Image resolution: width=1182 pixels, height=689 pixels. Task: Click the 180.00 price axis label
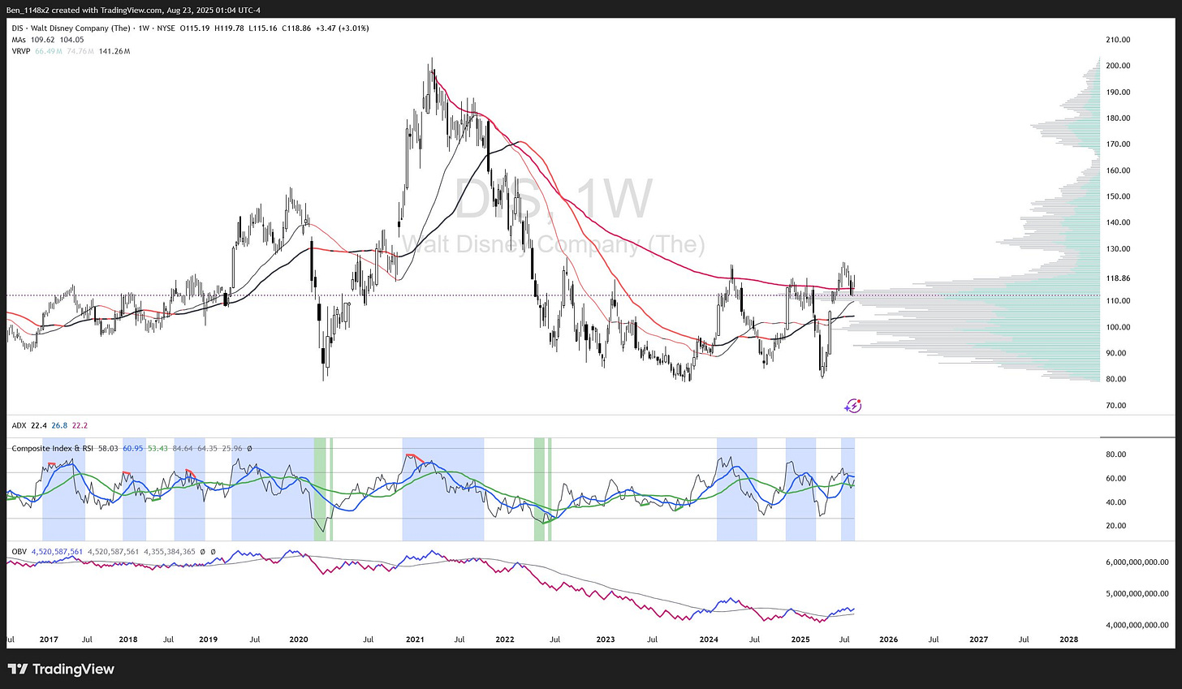[1119, 118]
